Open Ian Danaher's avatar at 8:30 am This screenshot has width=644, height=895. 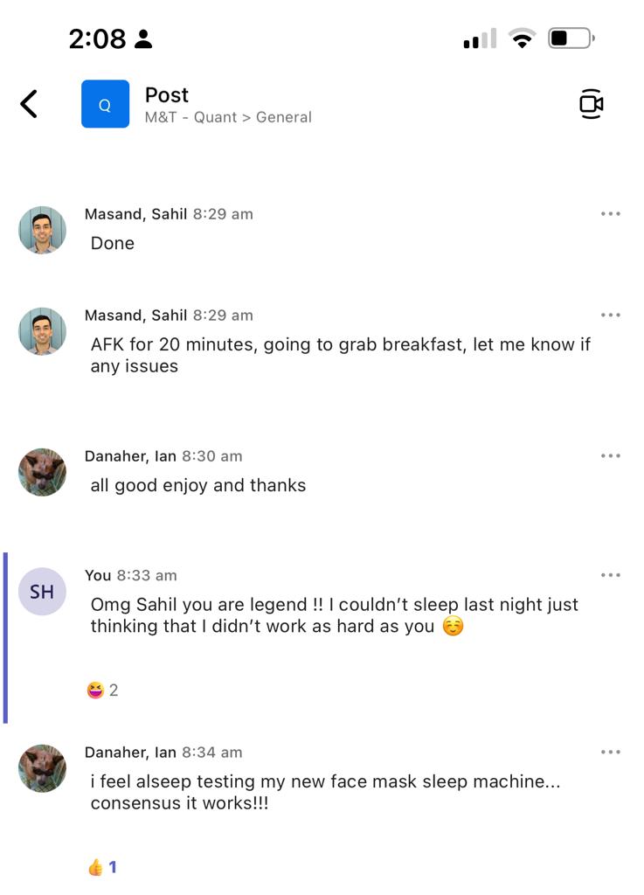(x=42, y=472)
